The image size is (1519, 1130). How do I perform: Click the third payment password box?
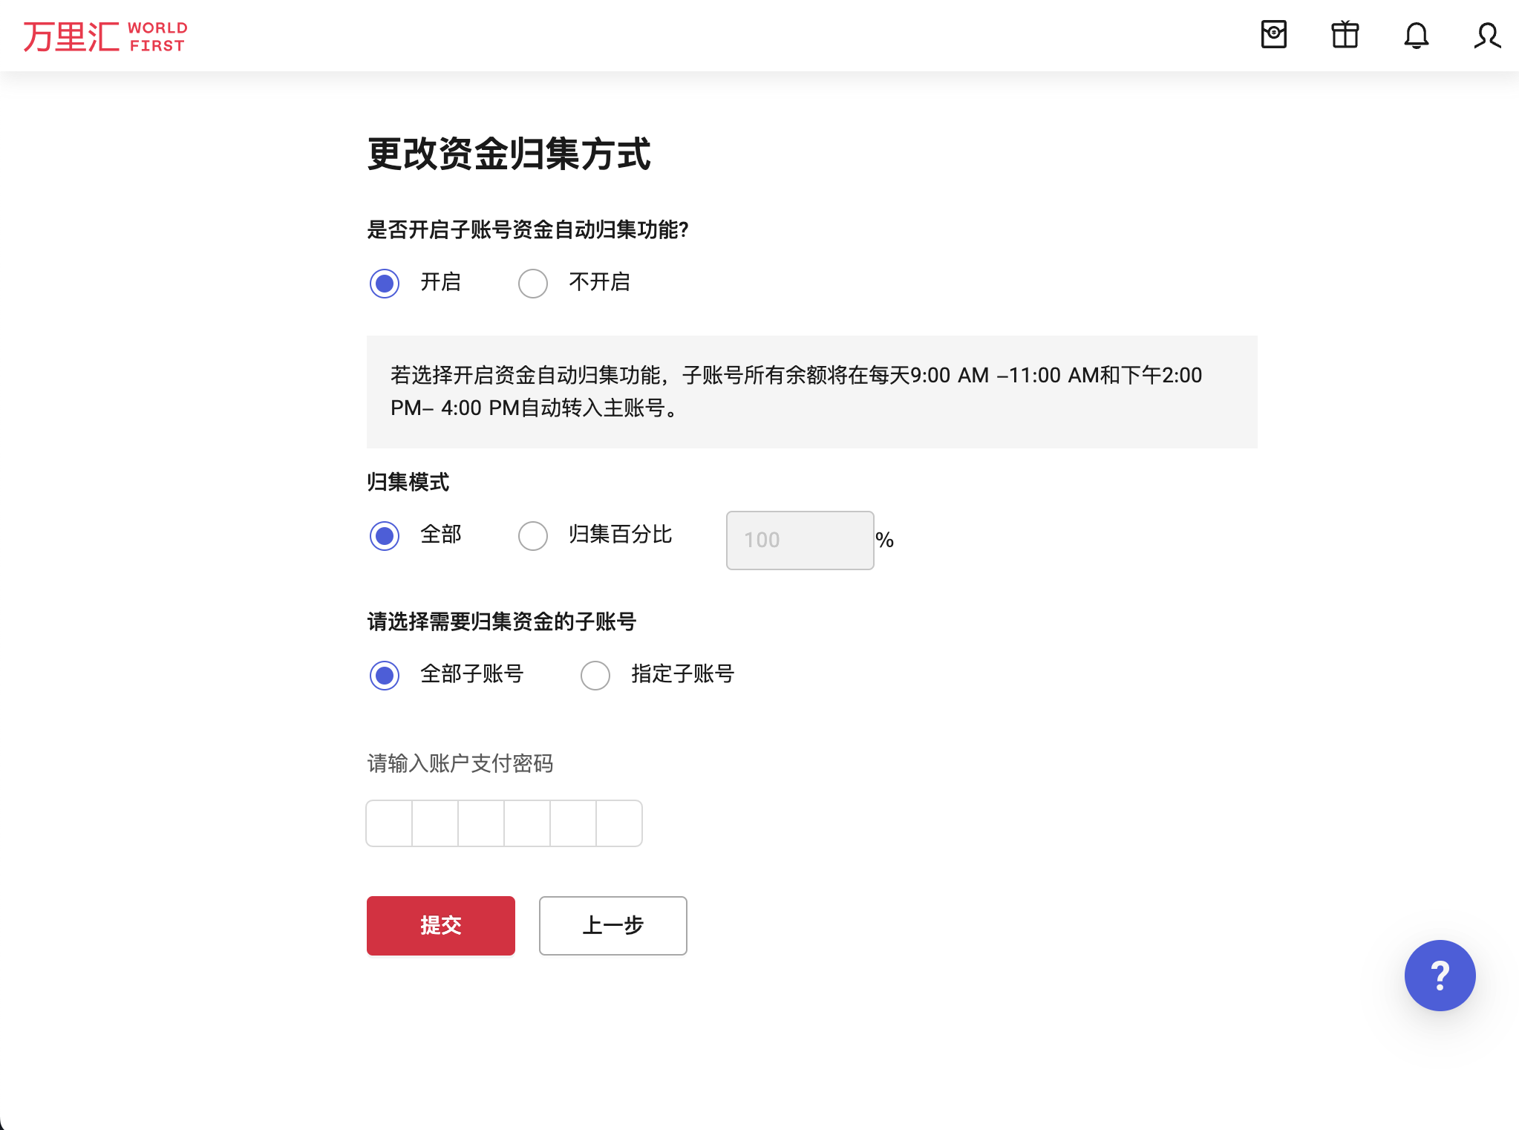(x=481, y=823)
